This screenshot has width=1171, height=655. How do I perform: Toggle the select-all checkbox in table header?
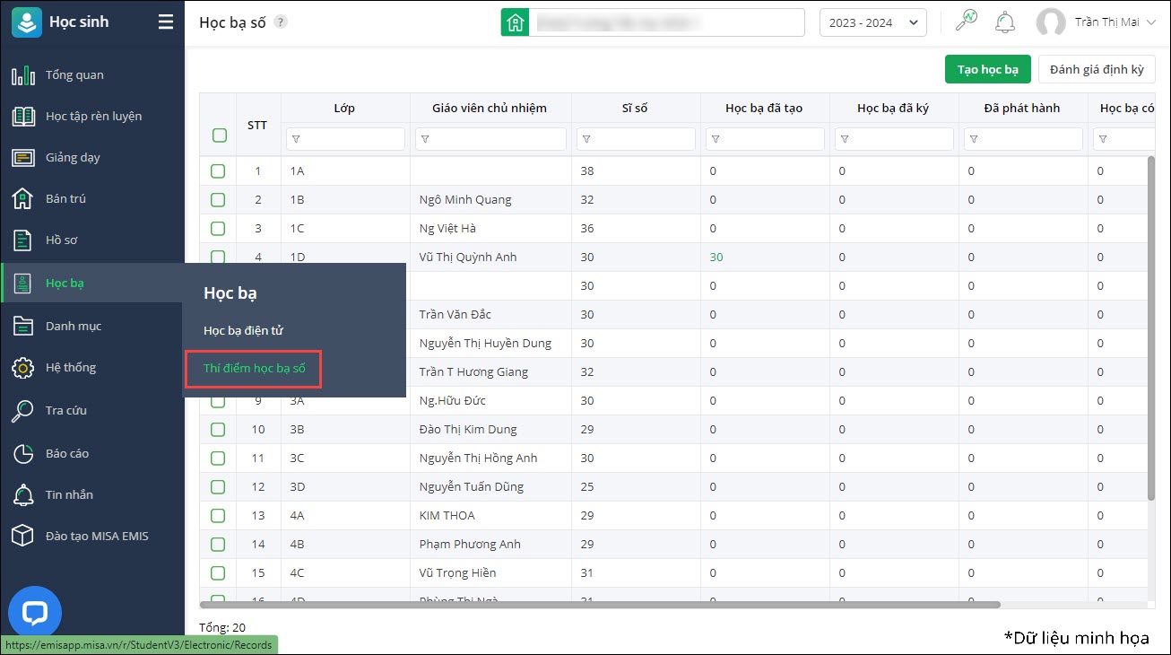pos(220,135)
